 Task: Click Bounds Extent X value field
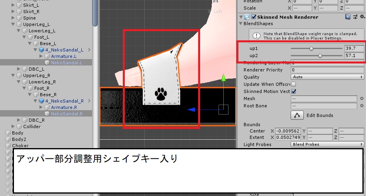tap(288, 137)
